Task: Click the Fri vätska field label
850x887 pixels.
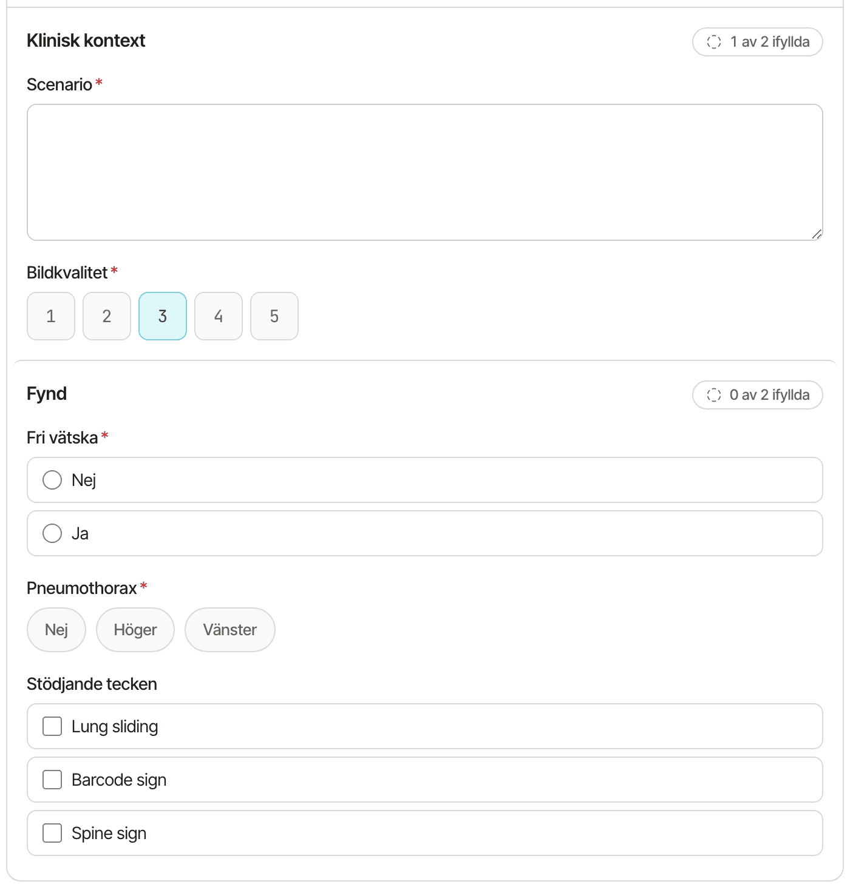Action: (63, 437)
